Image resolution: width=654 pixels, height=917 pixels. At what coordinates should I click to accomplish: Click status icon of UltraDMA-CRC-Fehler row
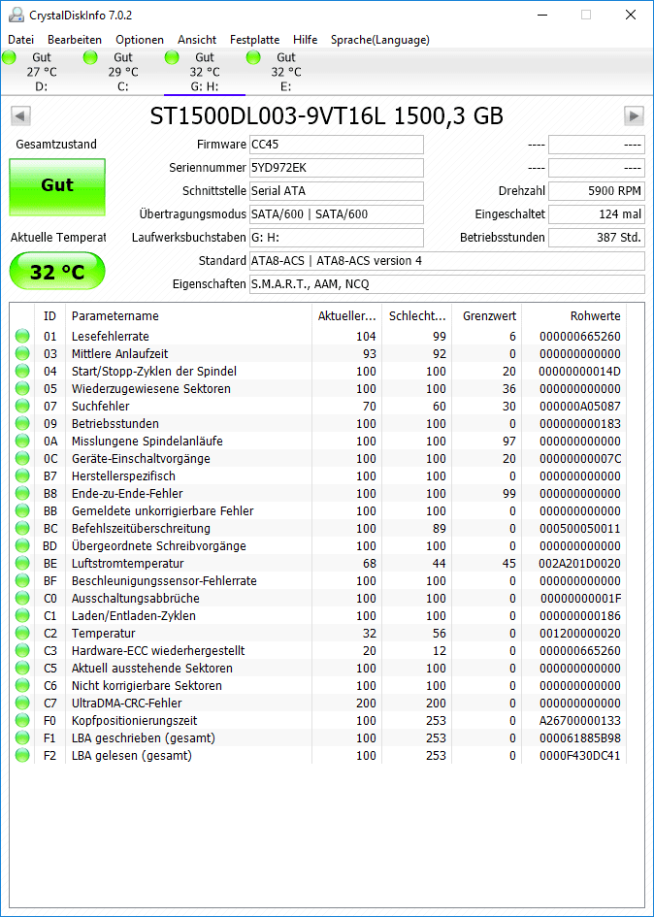pos(22,703)
